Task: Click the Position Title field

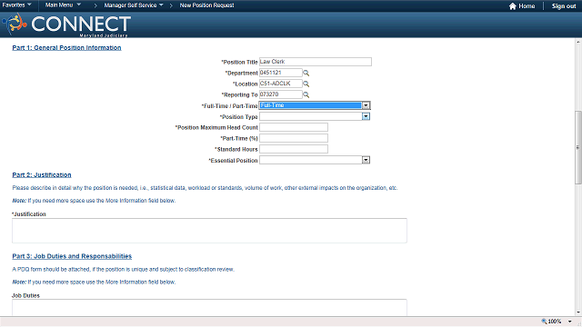Action: [x=316, y=62]
